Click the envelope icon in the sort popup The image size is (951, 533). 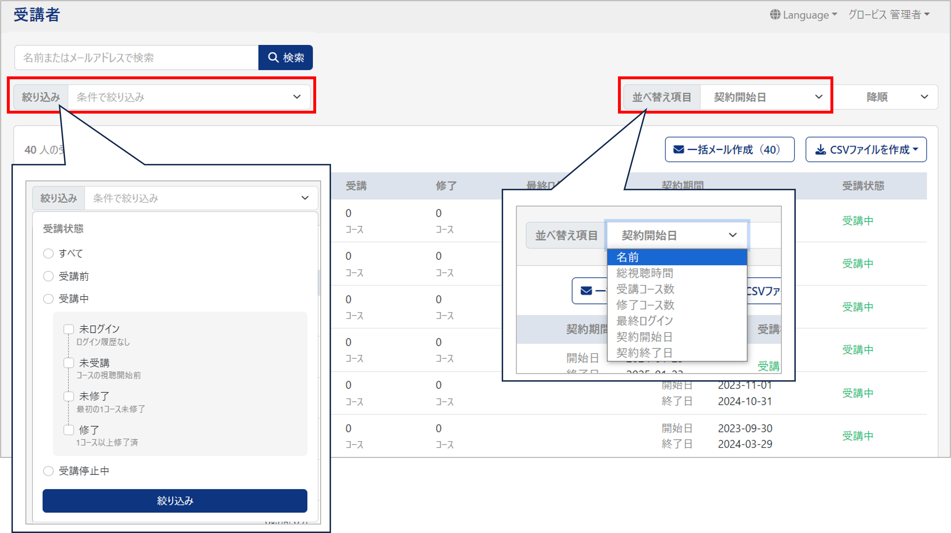pos(586,291)
